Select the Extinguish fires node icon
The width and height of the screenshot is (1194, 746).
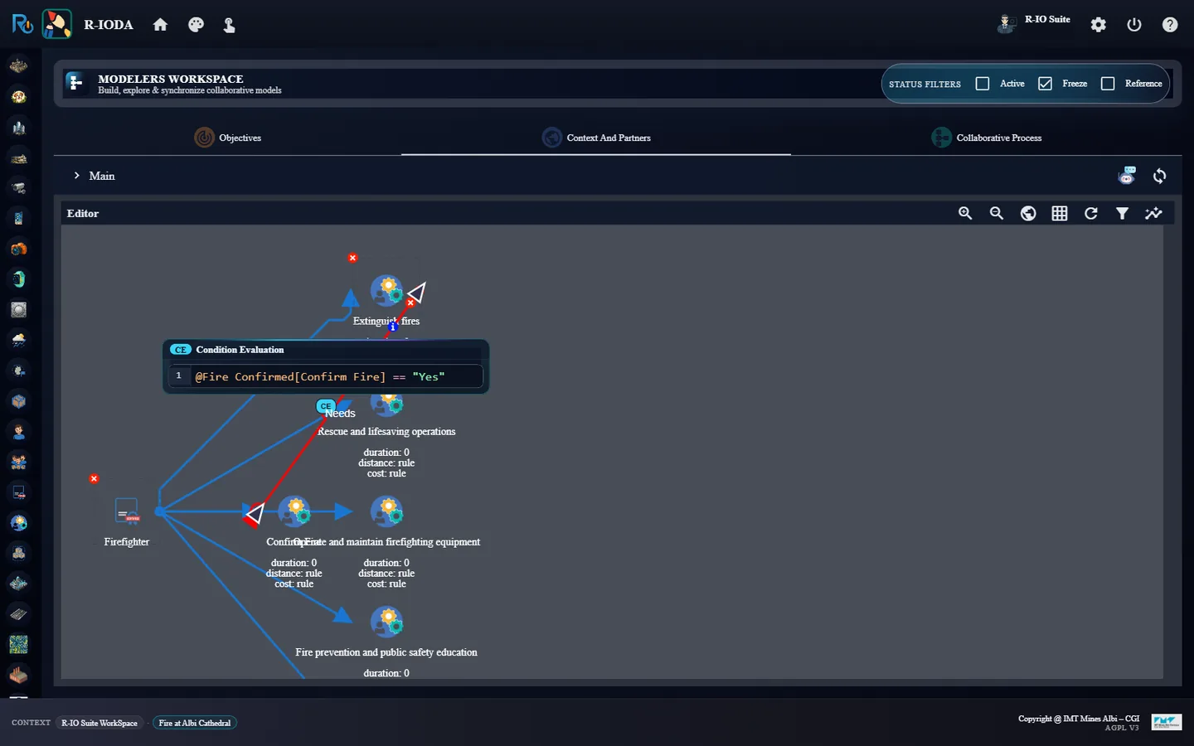click(x=386, y=291)
